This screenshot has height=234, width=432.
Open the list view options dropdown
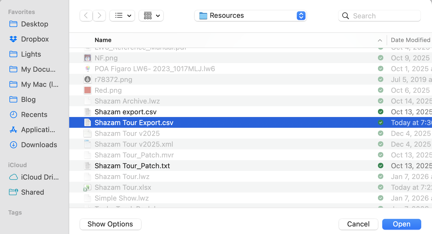[122, 16]
